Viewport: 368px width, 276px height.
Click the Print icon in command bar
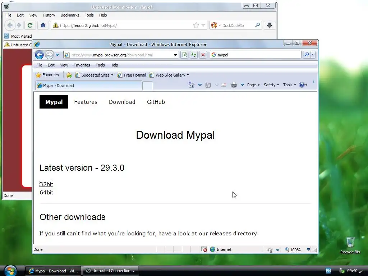click(x=234, y=85)
